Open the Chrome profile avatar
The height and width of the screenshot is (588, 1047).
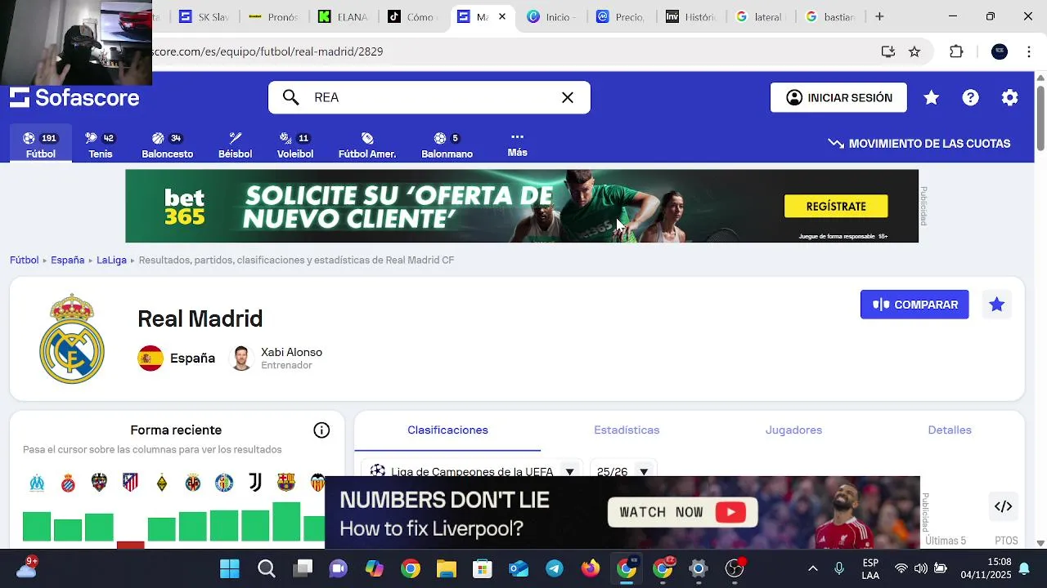(1000, 51)
